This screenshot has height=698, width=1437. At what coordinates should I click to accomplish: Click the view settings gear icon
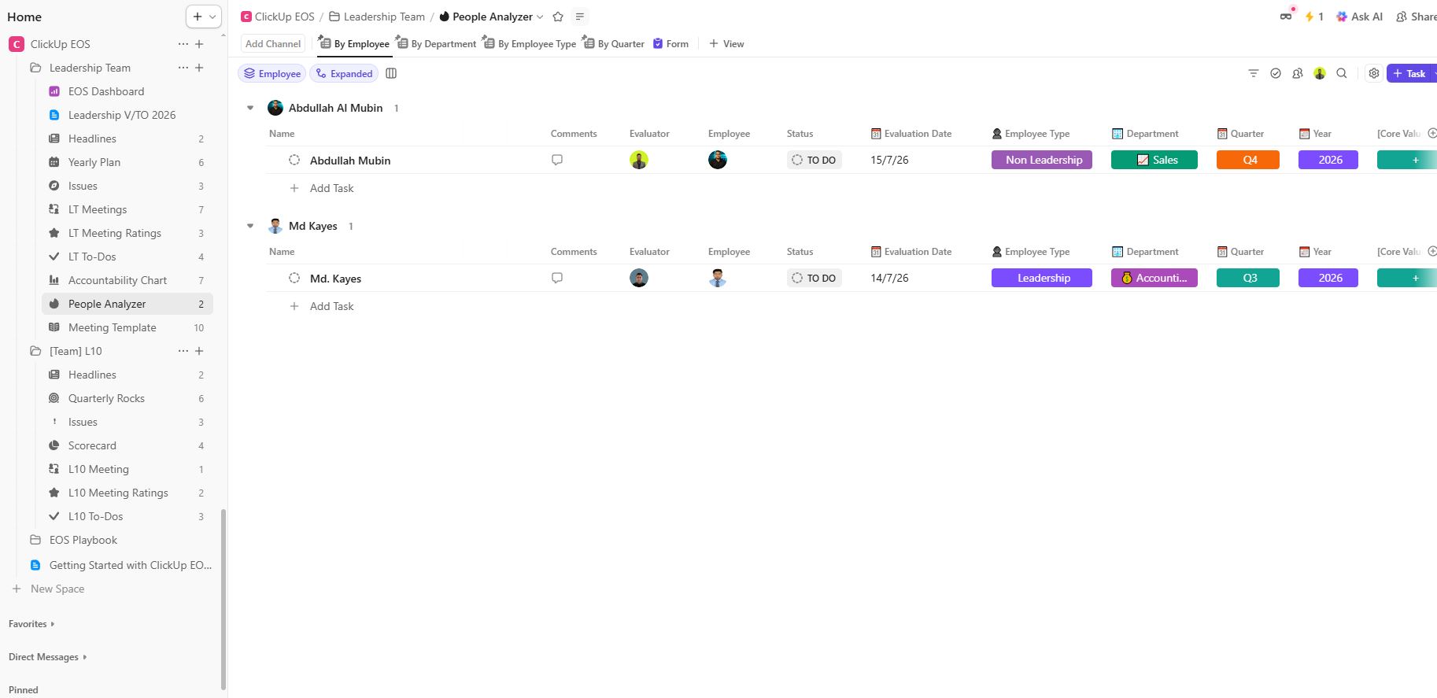[x=1373, y=73]
